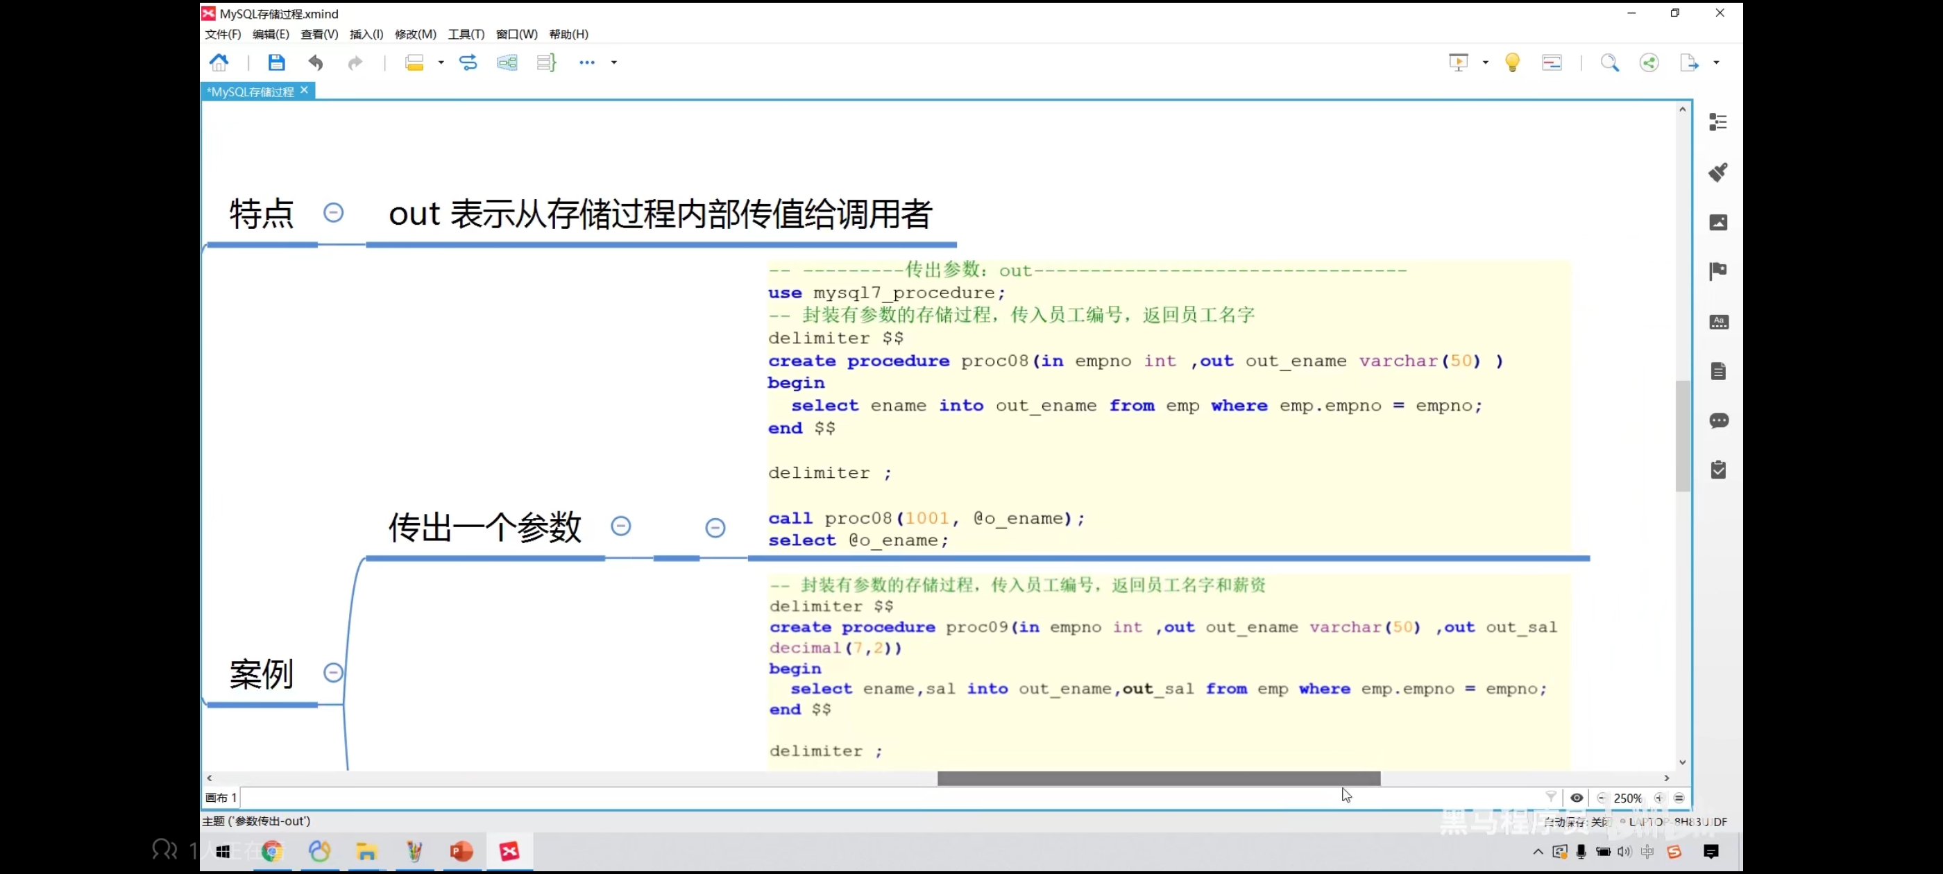
Task: Collapse the 特点 topic branch
Action: click(x=333, y=213)
